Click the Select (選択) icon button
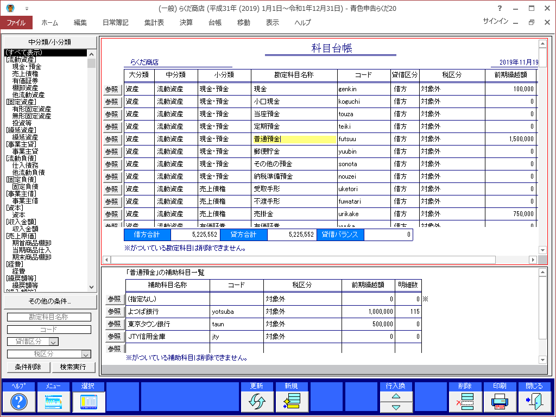This screenshot has width=556, height=417. (89, 402)
